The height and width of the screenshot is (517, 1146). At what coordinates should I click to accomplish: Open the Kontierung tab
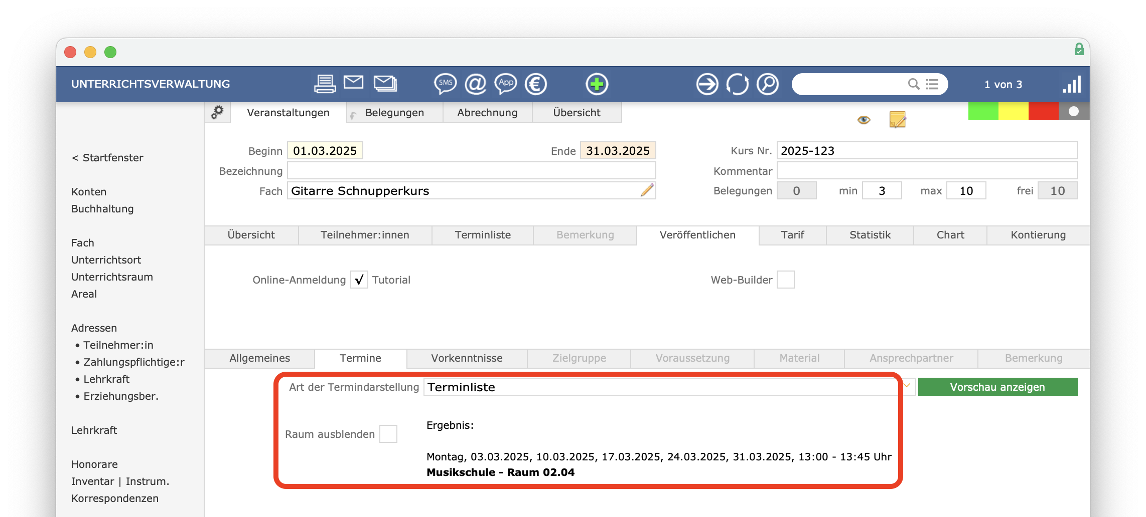pos(1038,235)
